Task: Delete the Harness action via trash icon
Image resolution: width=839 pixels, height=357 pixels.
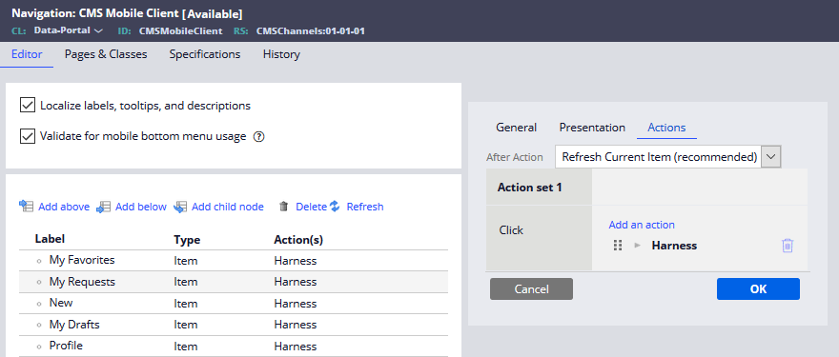Action: coord(788,246)
